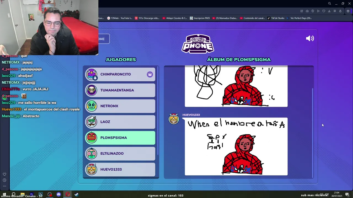Open the Windows notification center icon
Image resolution: width=353 pixels, height=198 pixels.
[x=347, y=195]
